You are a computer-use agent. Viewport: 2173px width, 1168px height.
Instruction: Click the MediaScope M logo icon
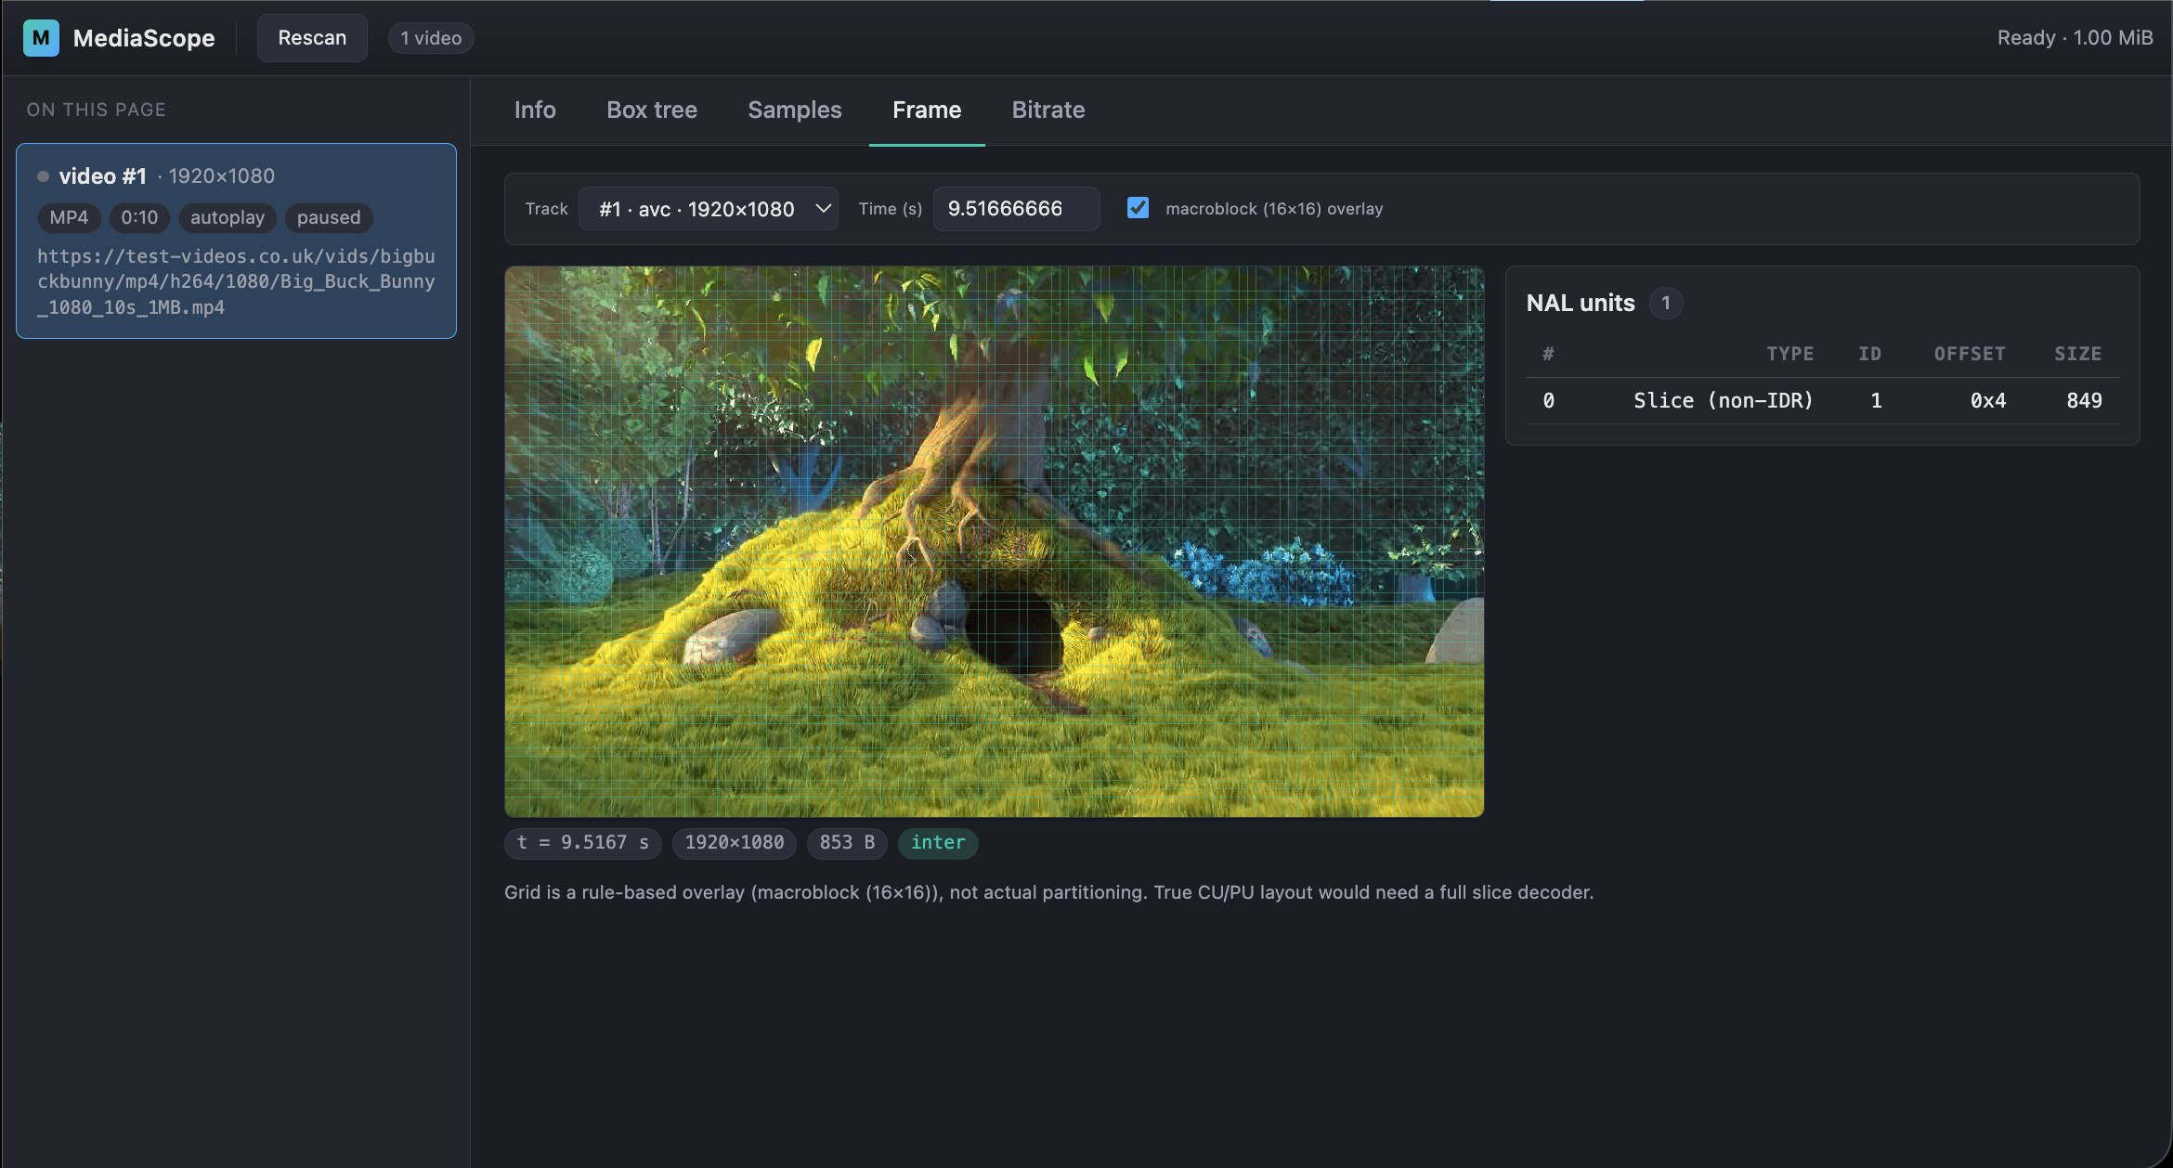coord(41,38)
